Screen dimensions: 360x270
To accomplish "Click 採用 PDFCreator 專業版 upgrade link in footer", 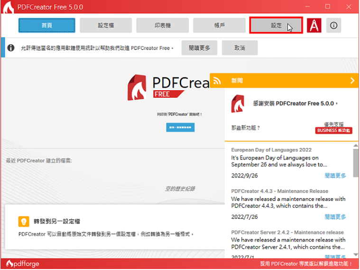I will pyautogui.click(x=306, y=264).
